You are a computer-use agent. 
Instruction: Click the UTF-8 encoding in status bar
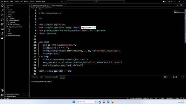coord(152,98)
